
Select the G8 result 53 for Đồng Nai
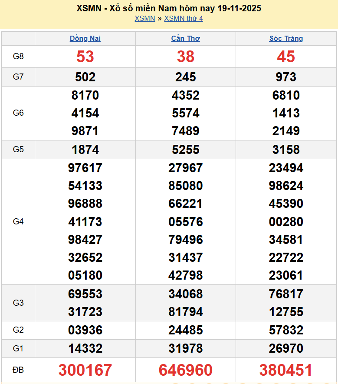click(85, 57)
